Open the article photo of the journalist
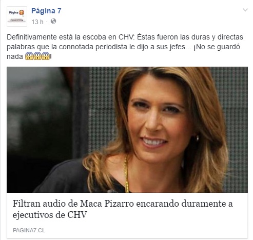The width and height of the screenshot is (253, 240). [127, 130]
